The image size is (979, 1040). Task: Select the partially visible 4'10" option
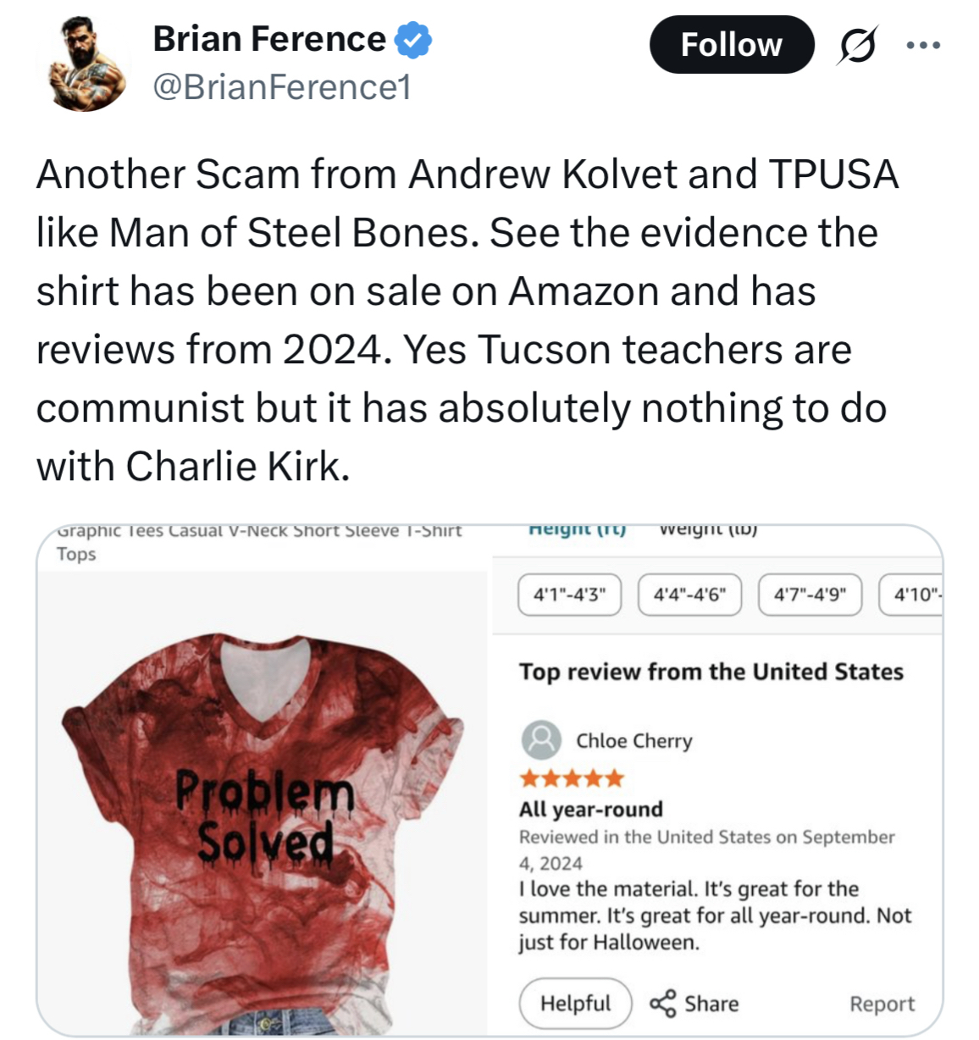tap(913, 595)
